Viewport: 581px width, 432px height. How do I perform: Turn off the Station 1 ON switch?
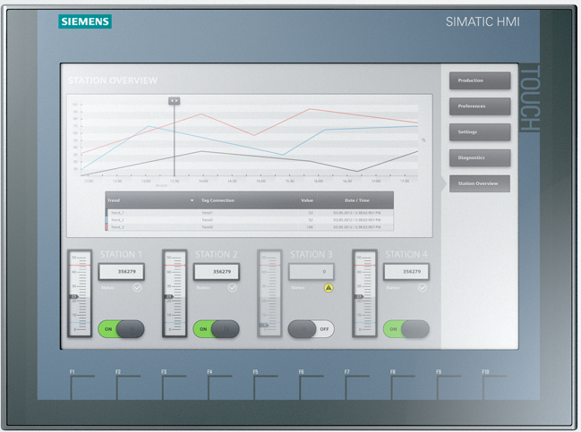tap(121, 329)
